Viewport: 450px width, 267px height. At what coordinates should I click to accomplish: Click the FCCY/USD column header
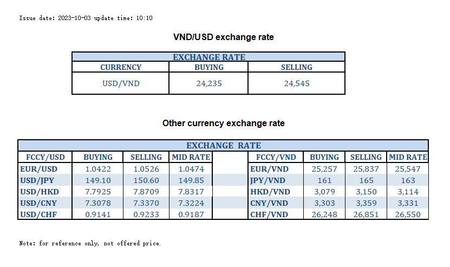pyautogui.click(x=45, y=157)
